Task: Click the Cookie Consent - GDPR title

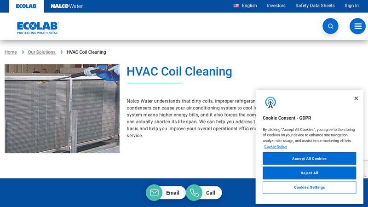Action: [287, 118]
